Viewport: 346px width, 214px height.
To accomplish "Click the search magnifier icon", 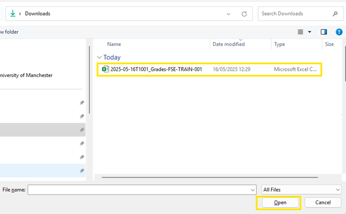I will click(335, 14).
